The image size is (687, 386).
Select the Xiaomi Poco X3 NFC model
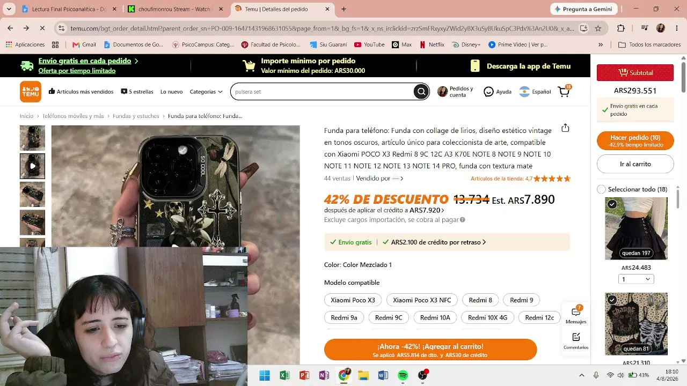point(422,300)
